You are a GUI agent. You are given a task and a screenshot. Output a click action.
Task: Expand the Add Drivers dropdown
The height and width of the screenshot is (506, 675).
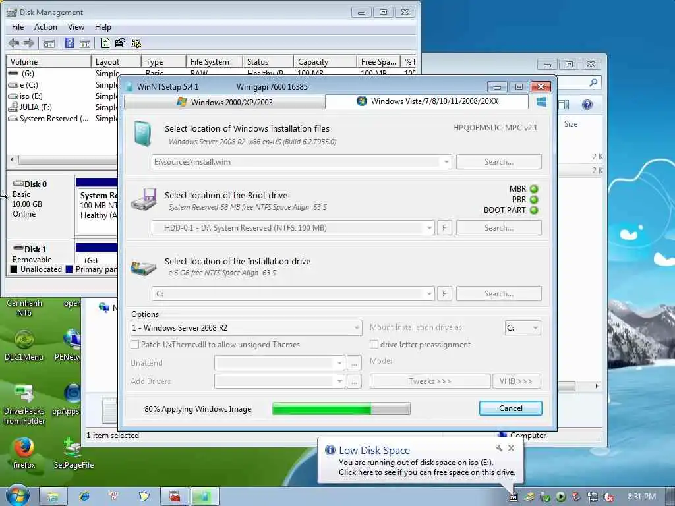tap(339, 381)
